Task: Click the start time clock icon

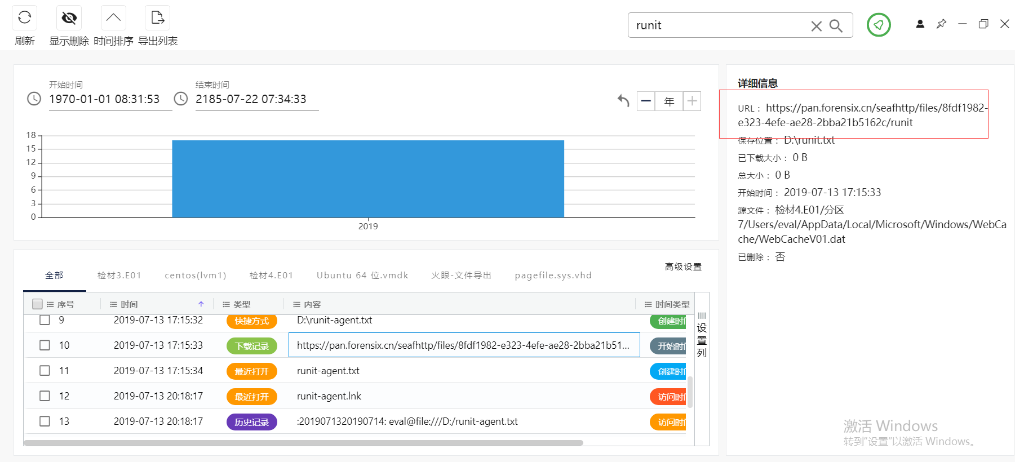Action: [34, 99]
